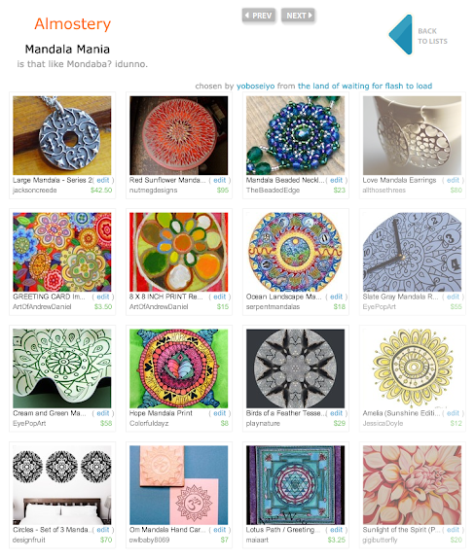Open Circles Set of 3 Mandalas thumbnail
This screenshot has height=560, width=475.
[x=62, y=485]
